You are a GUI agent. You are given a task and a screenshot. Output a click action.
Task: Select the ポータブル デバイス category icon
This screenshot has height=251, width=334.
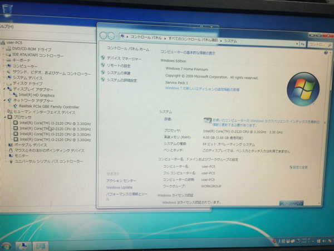coord(11,144)
